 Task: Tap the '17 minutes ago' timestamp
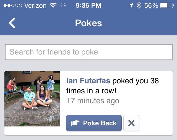click(93, 101)
